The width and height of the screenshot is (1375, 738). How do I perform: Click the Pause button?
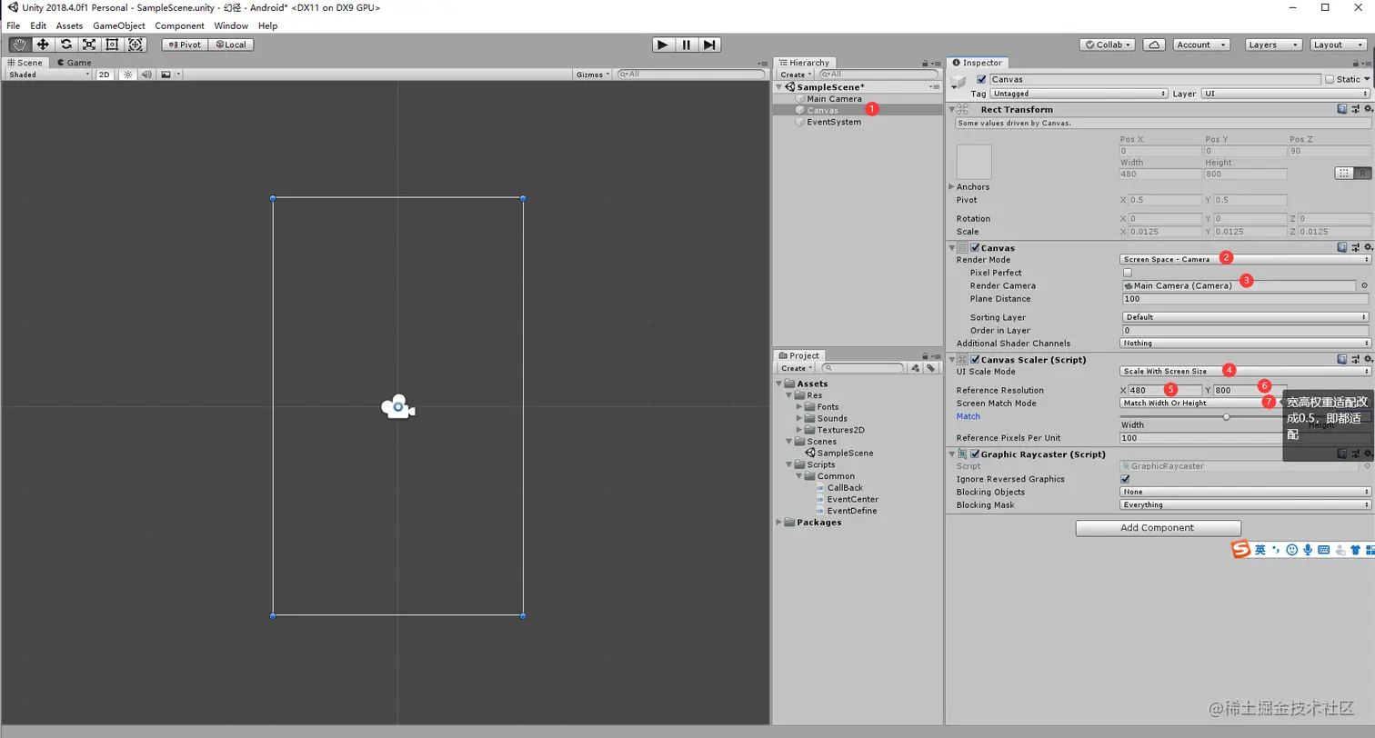click(x=687, y=45)
